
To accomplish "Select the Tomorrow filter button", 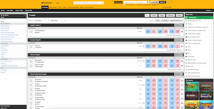I will (170, 15).
